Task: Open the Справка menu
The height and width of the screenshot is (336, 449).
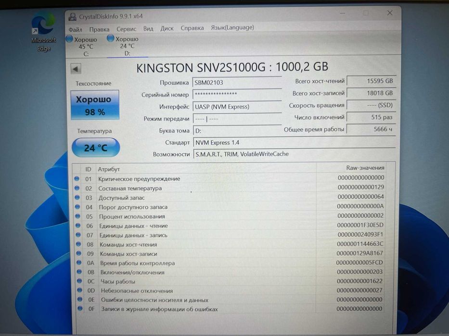Action: tap(192, 28)
